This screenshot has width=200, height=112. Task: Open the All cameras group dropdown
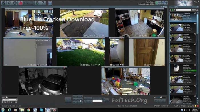click(9, 100)
